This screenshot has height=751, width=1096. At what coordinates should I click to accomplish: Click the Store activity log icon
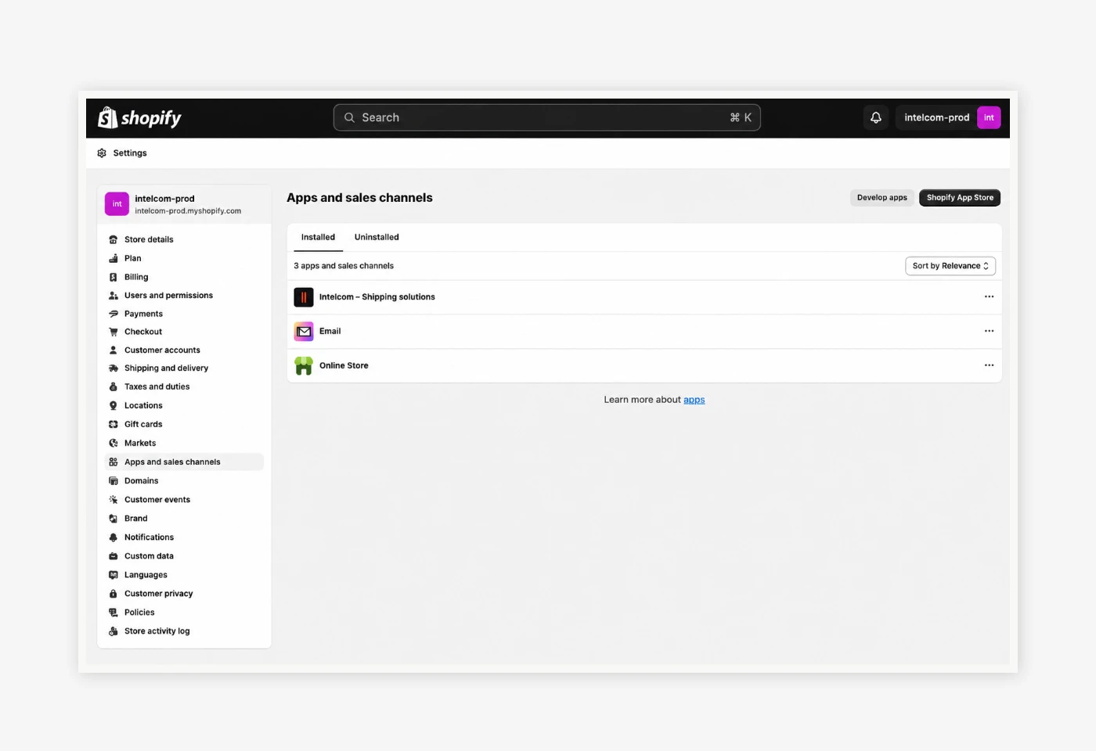pyautogui.click(x=114, y=631)
